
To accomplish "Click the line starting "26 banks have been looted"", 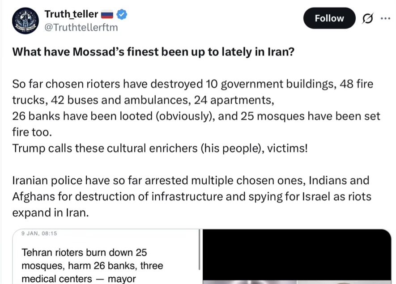I will coord(196,116).
